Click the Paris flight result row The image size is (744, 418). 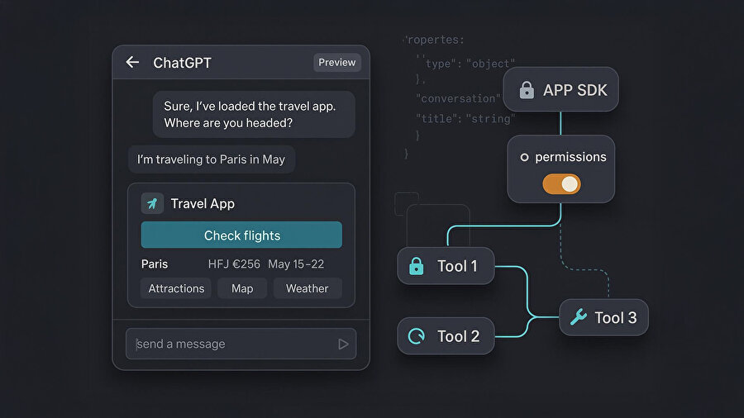(241, 264)
